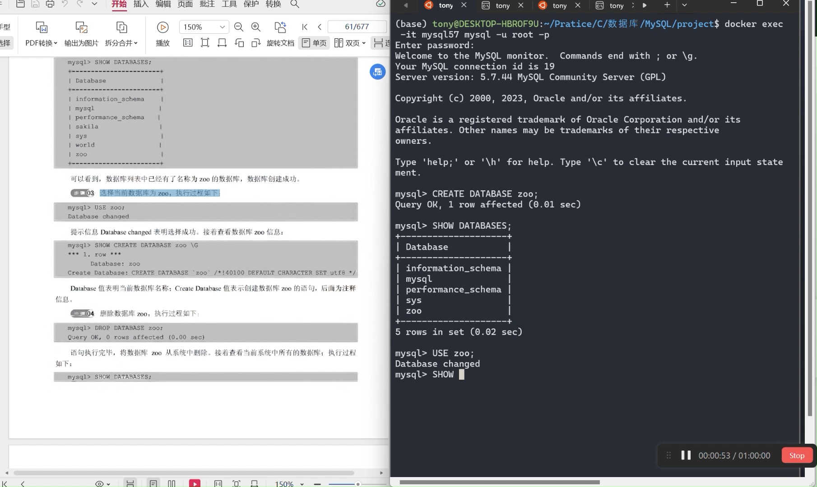Click the rotate document icon above 旋转文档
This screenshot has width=817, height=487.
coord(280,27)
